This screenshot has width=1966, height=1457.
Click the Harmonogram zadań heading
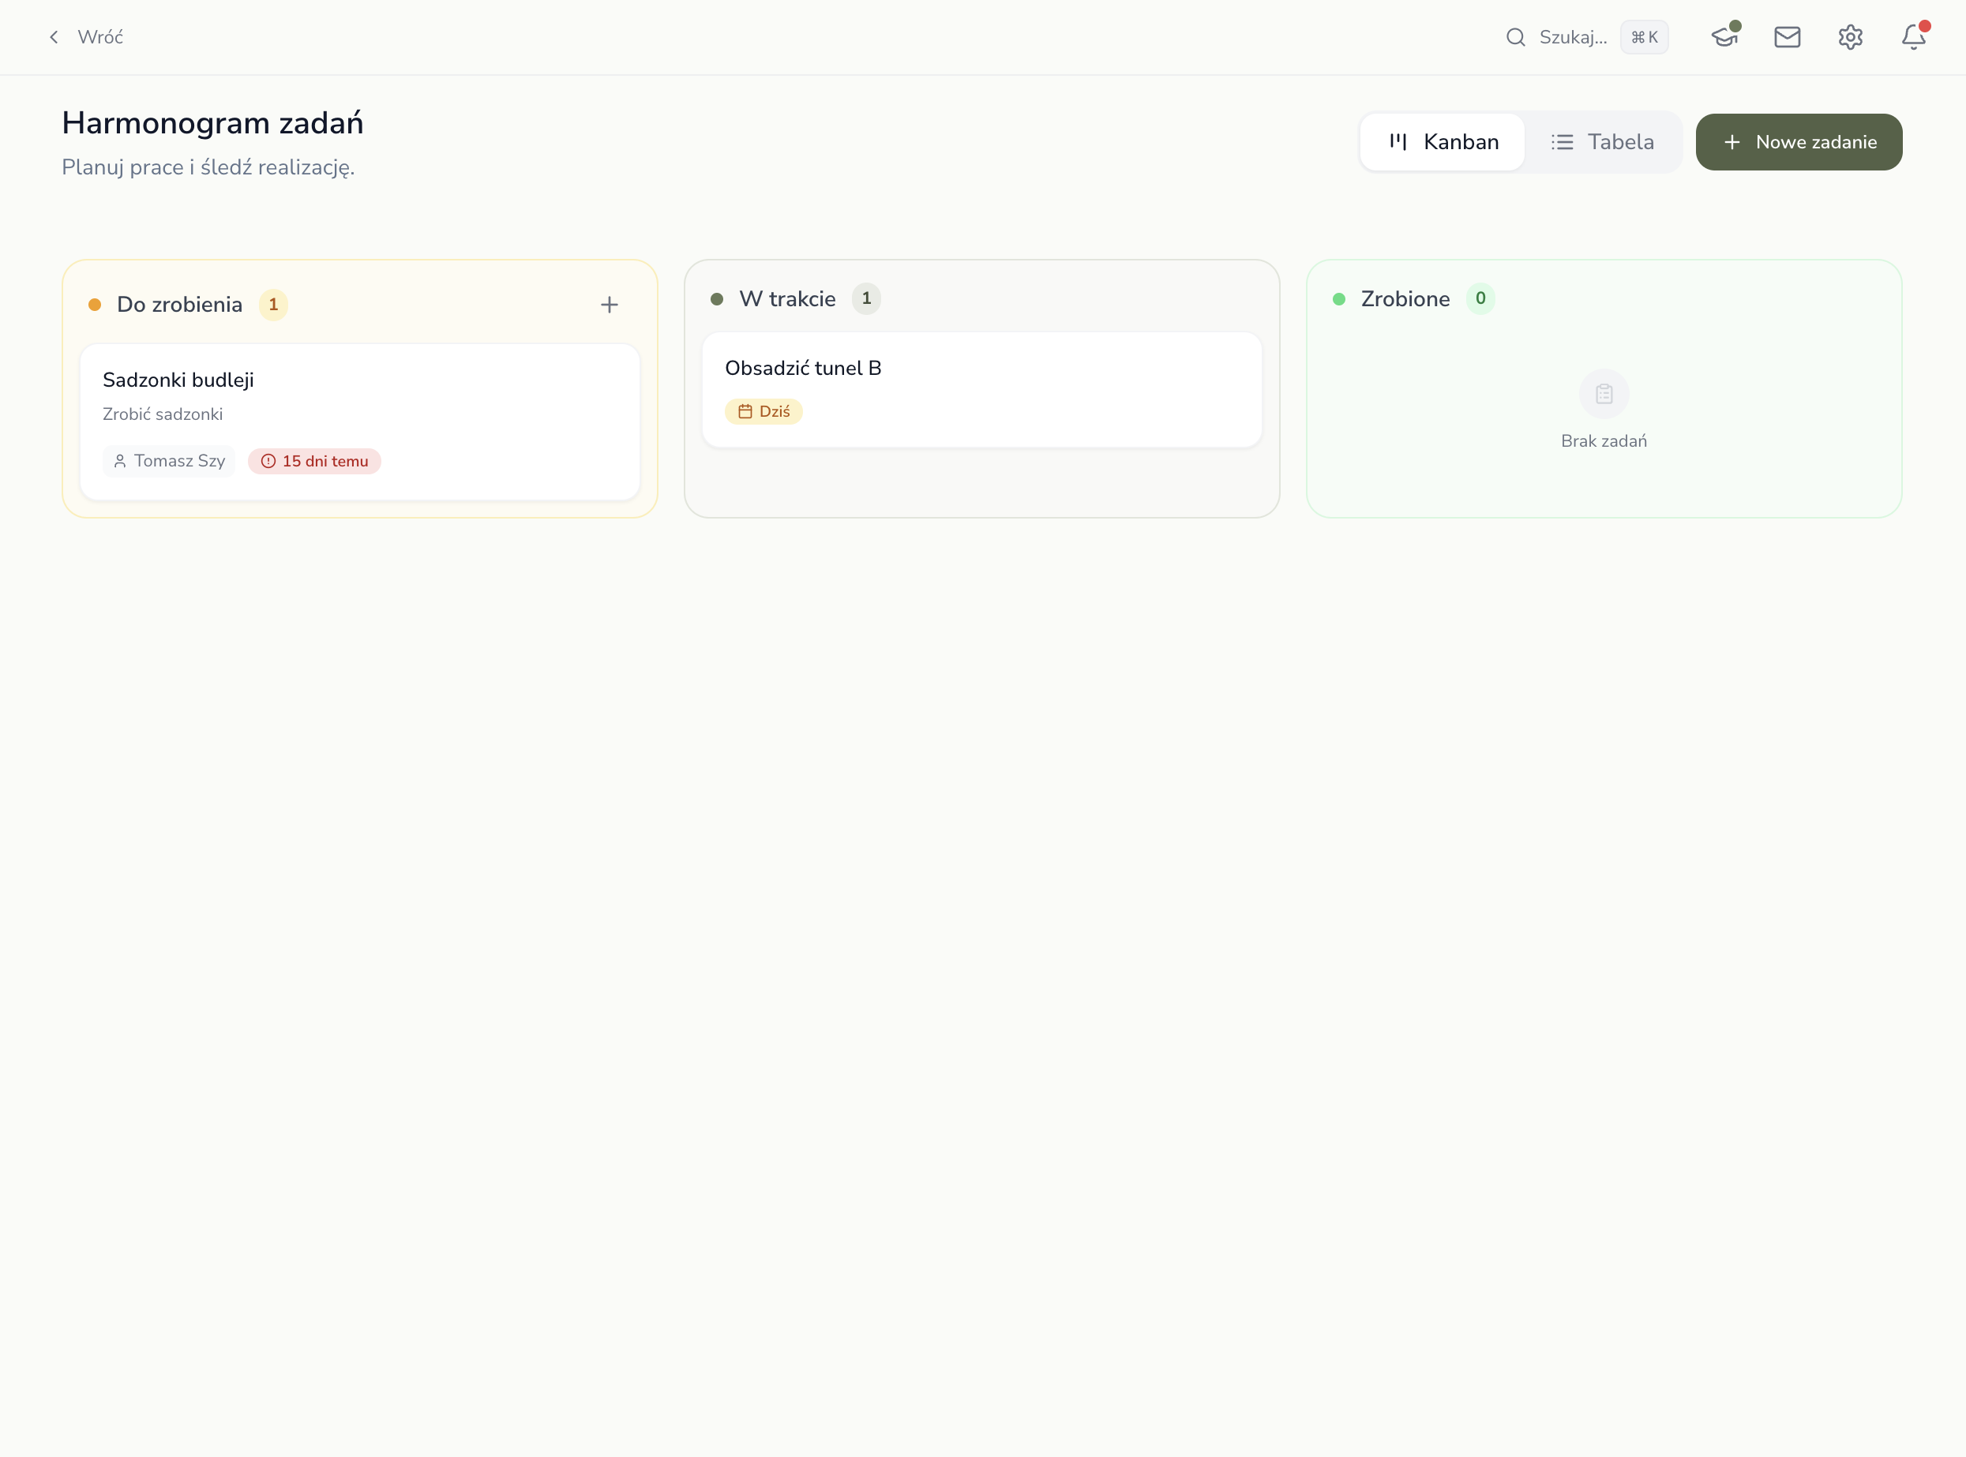pyautogui.click(x=212, y=122)
